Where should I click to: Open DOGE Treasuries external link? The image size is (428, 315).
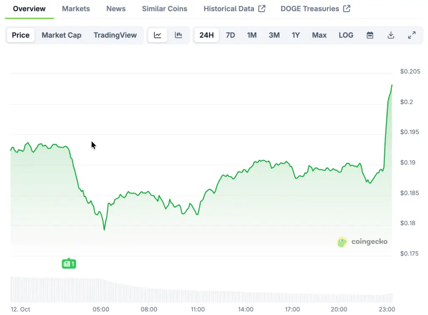(315, 8)
